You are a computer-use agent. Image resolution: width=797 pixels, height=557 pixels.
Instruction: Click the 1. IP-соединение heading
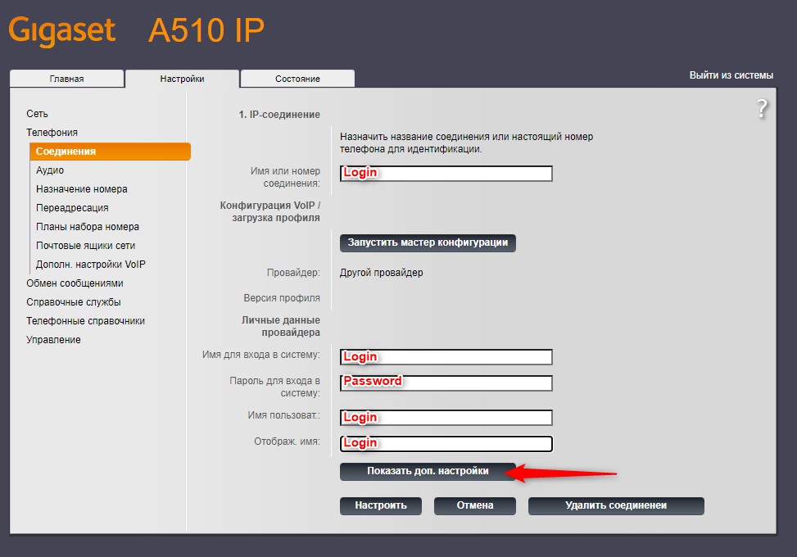pos(279,115)
